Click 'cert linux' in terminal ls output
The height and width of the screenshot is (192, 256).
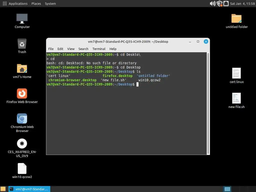(x=58, y=76)
